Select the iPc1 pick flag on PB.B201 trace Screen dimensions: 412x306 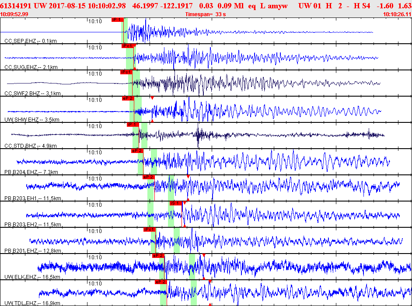(150, 230)
